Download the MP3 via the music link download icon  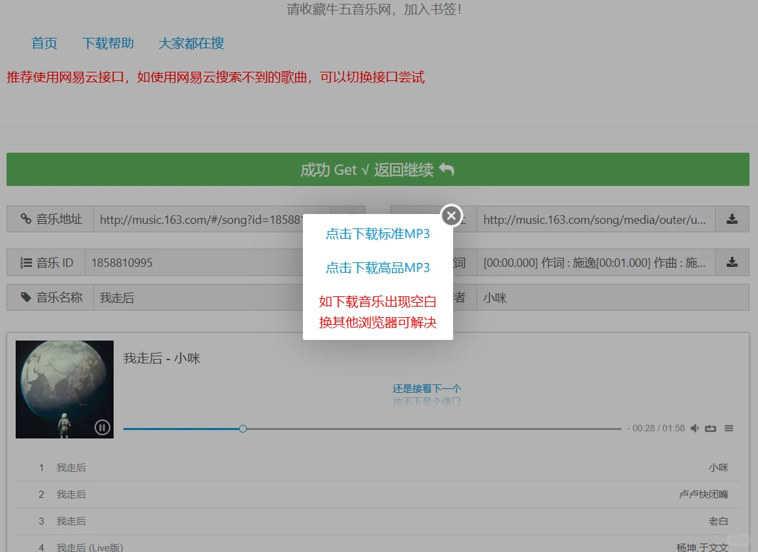pyautogui.click(x=732, y=219)
